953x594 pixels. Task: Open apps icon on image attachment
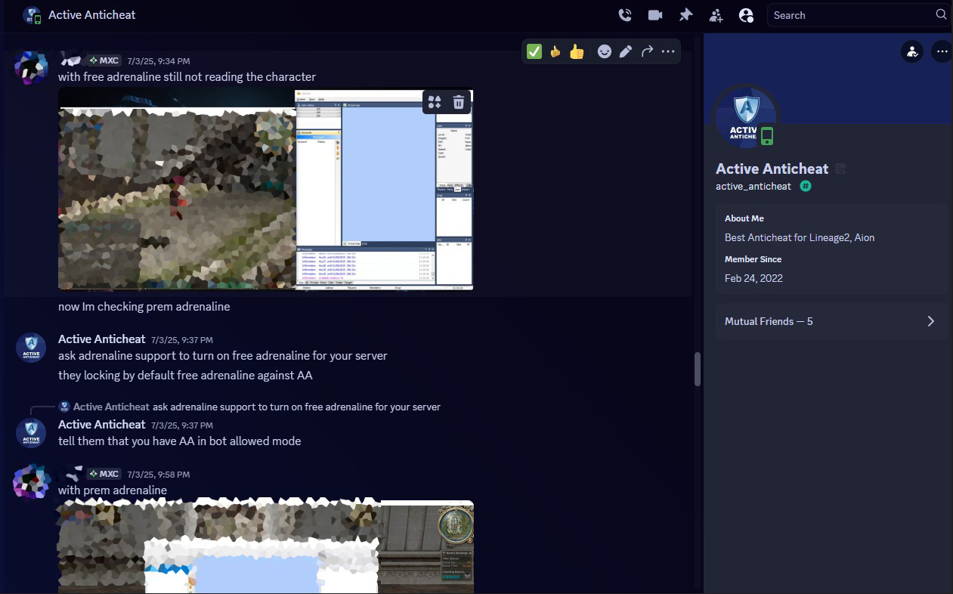point(435,102)
